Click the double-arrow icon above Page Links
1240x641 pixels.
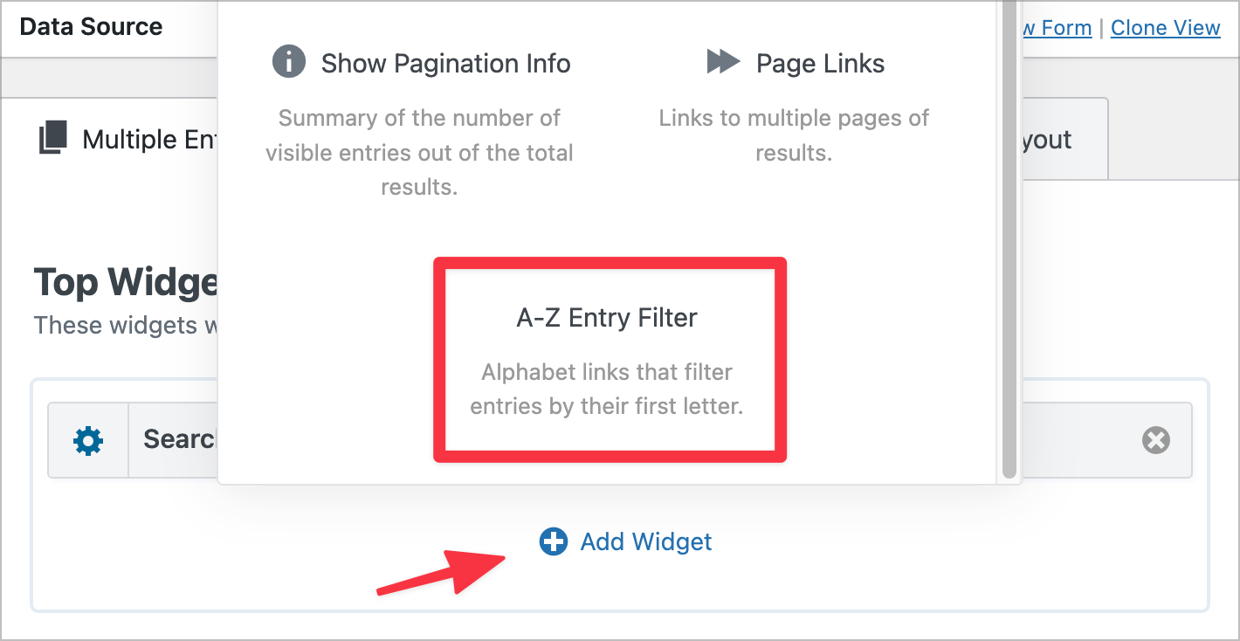click(x=723, y=62)
